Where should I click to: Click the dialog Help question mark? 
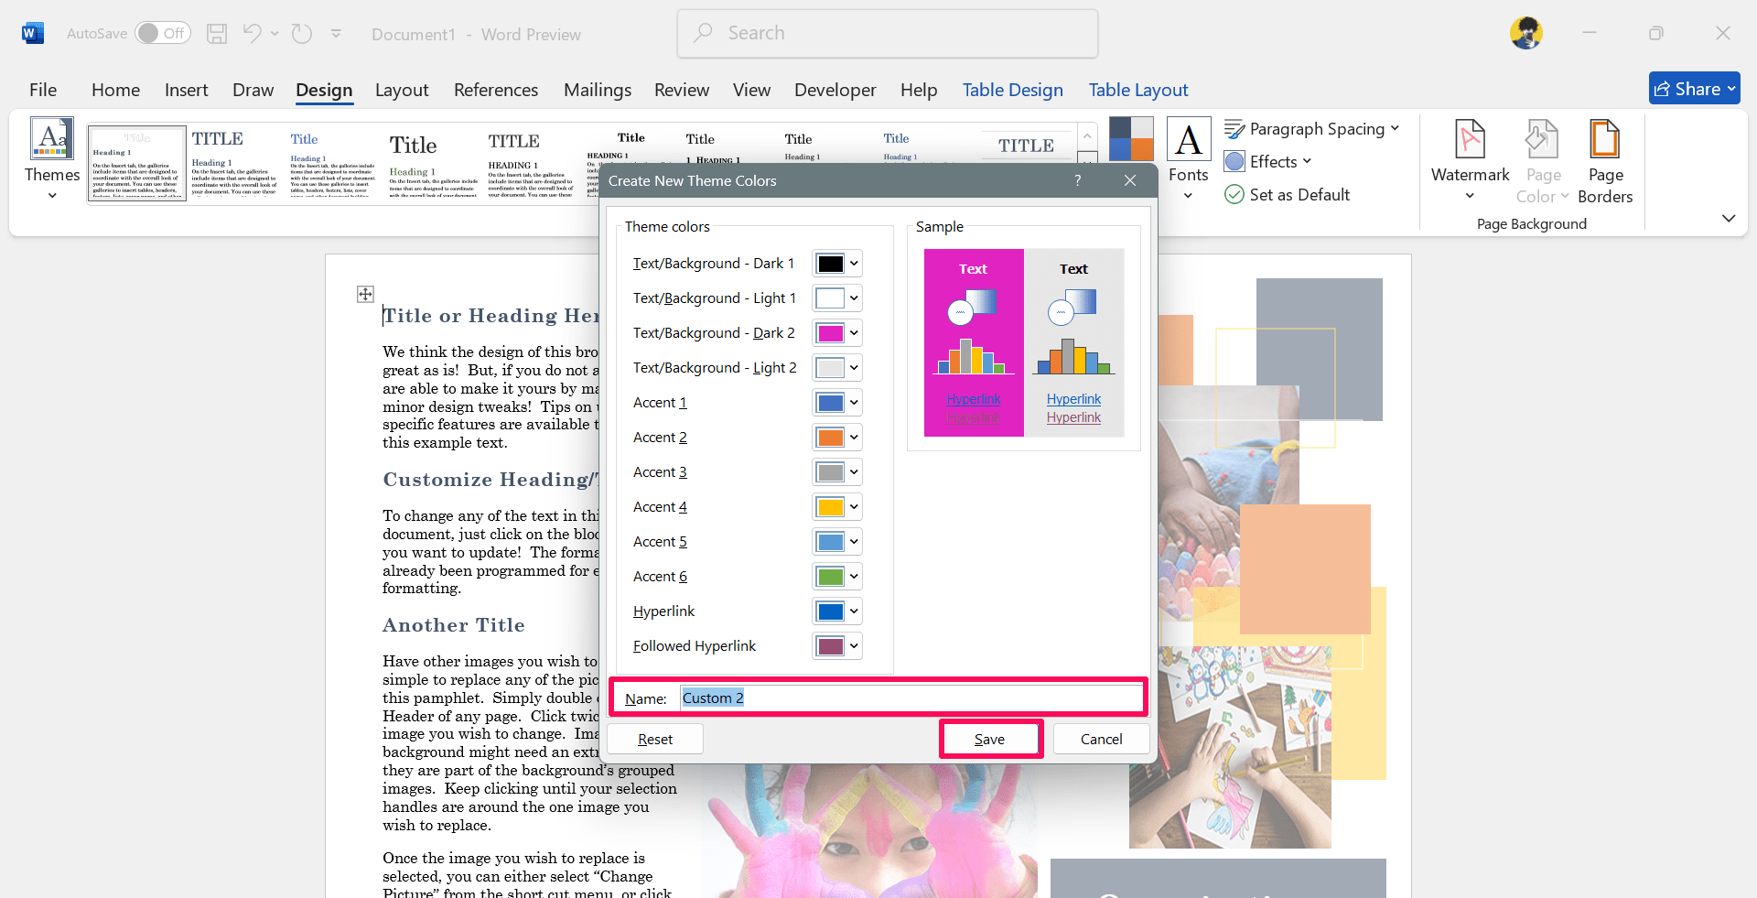pyautogui.click(x=1078, y=180)
